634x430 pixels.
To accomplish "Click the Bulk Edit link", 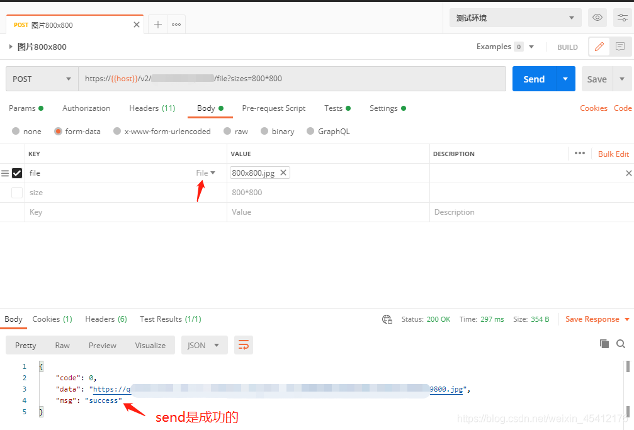I will tap(613, 154).
